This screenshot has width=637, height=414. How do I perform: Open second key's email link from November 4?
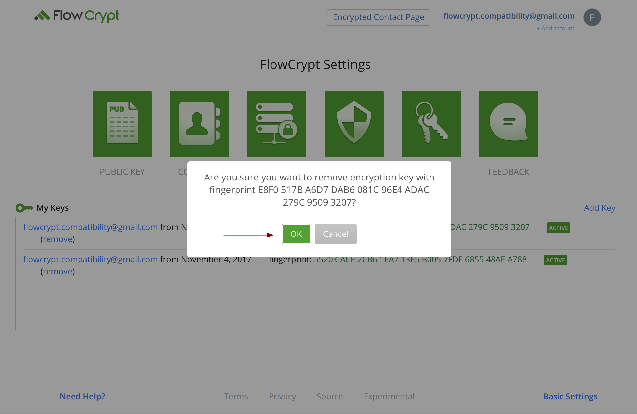click(x=90, y=259)
